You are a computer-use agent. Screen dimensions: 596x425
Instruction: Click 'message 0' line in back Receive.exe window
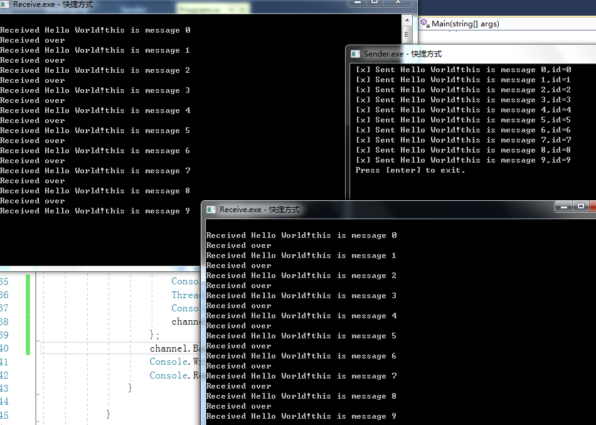coord(95,30)
